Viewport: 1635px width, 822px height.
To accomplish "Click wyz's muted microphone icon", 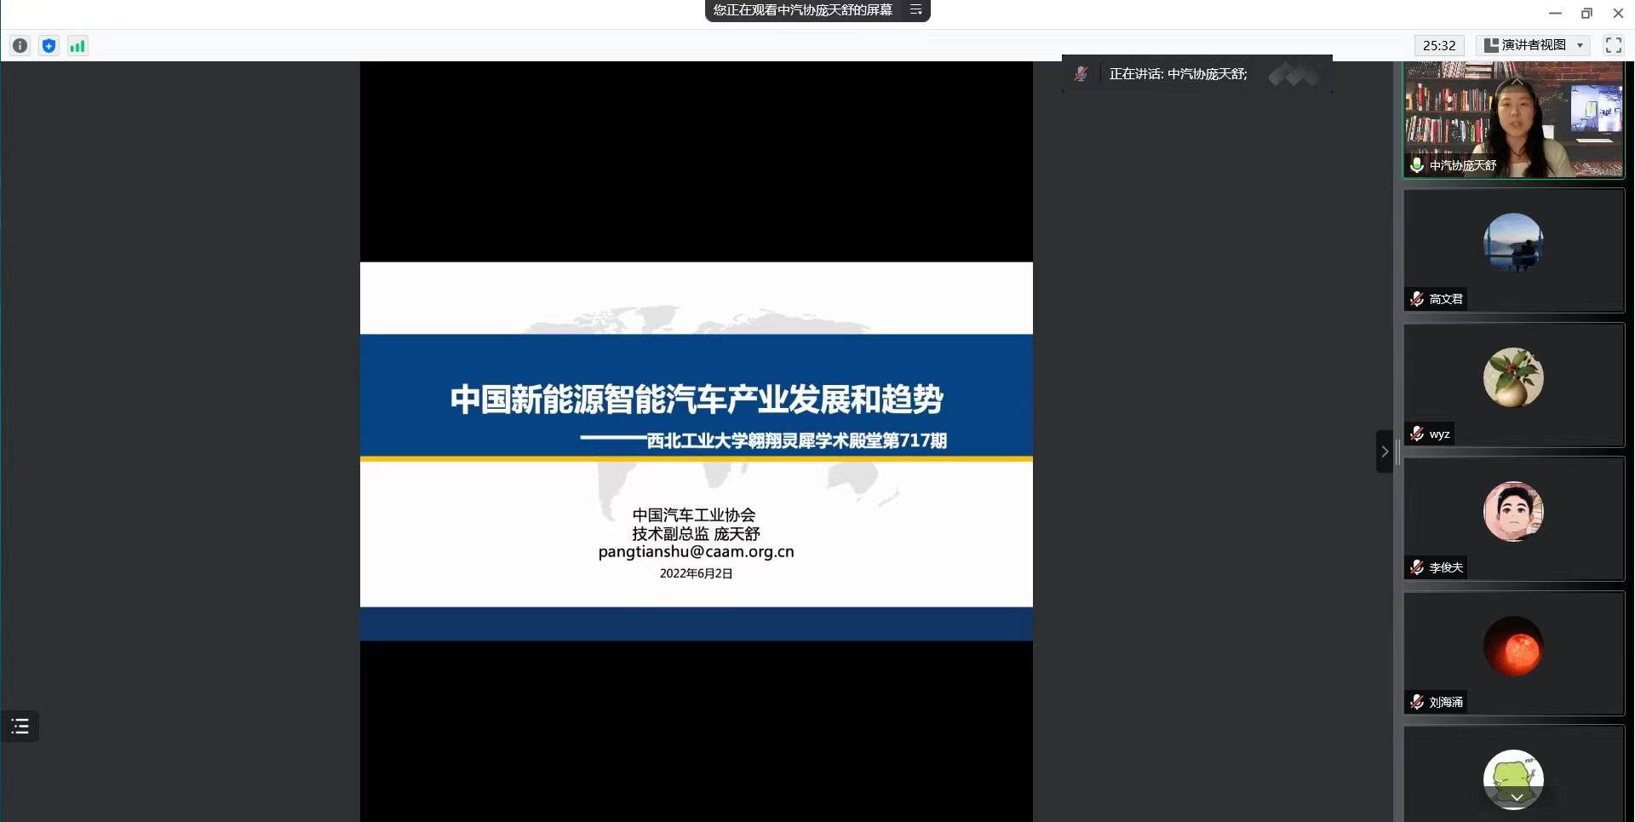I will tap(1417, 434).
